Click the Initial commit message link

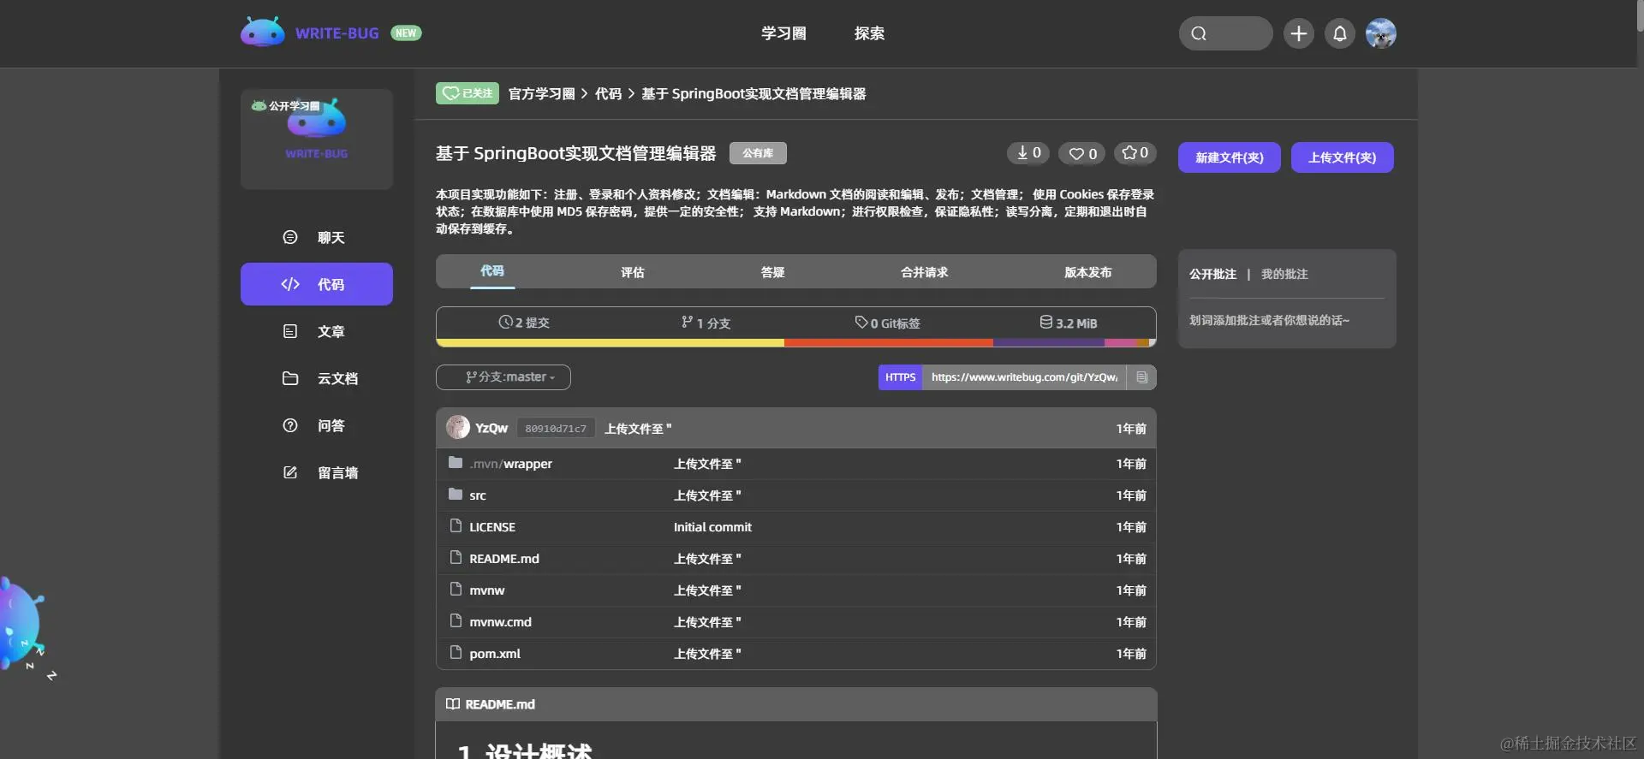click(712, 527)
